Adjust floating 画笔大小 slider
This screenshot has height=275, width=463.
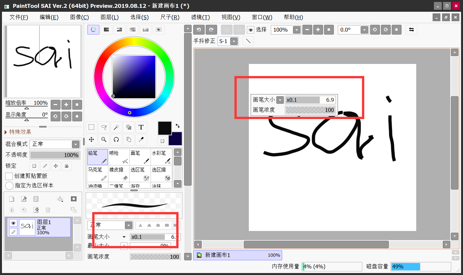click(x=310, y=100)
